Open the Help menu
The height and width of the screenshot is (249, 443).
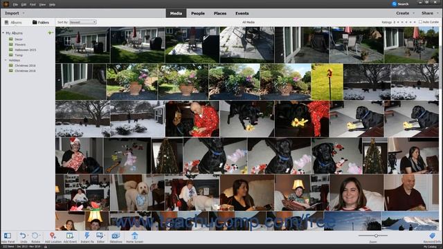pyautogui.click(x=53, y=5)
